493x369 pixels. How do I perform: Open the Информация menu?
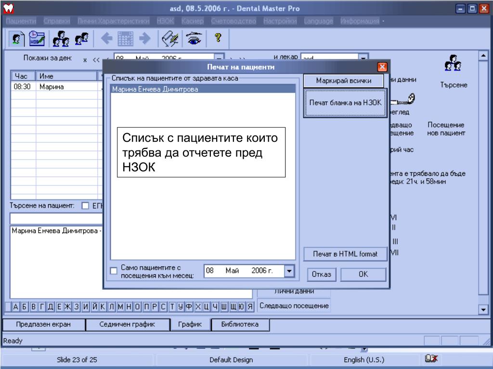pos(360,21)
